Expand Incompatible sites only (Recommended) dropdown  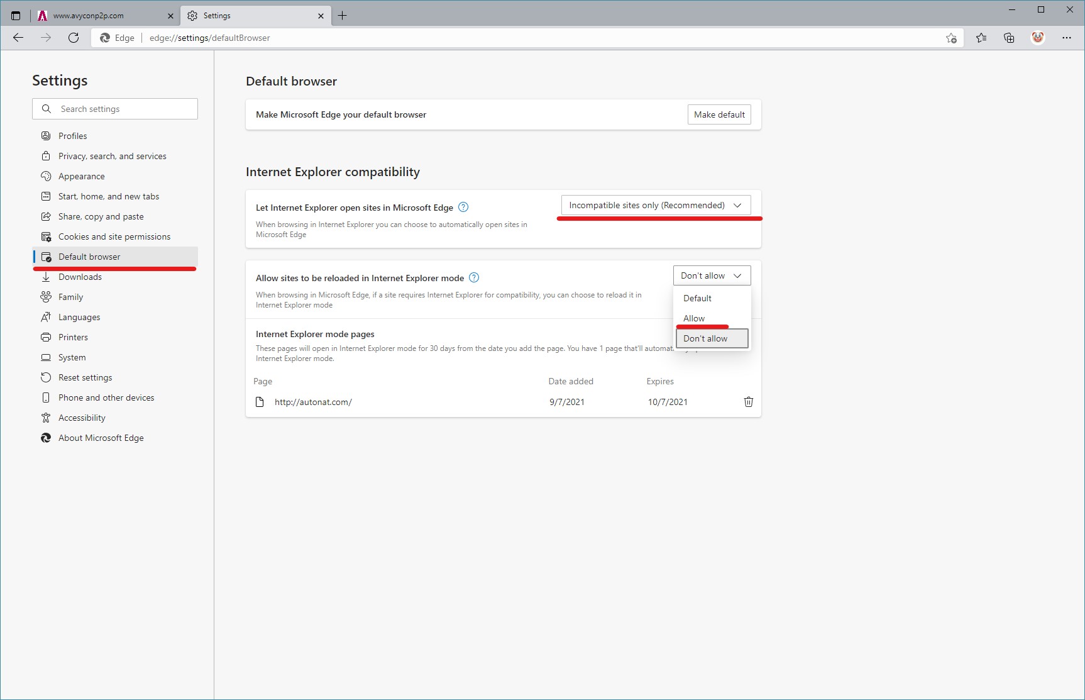click(656, 205)
